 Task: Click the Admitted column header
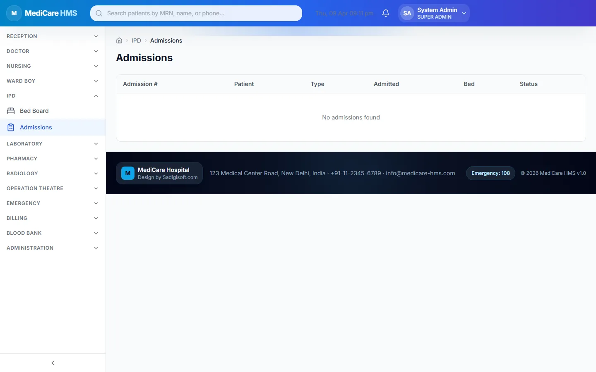[x=386, y=84]
